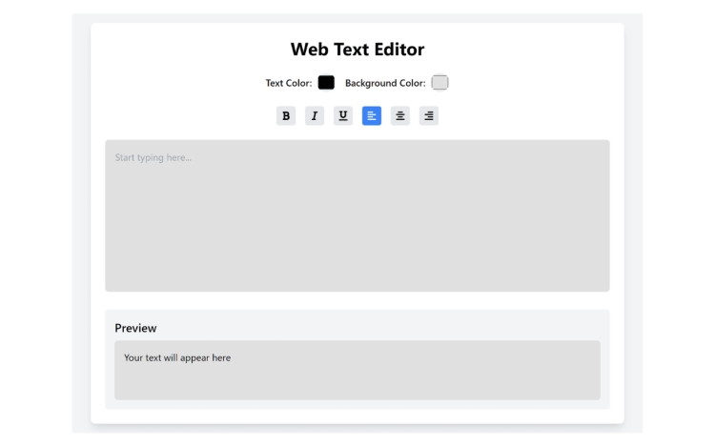The width and height of the screenshot is (715, 447).
Task: Open the black Text Color swatch
Action: coord(326,83)
